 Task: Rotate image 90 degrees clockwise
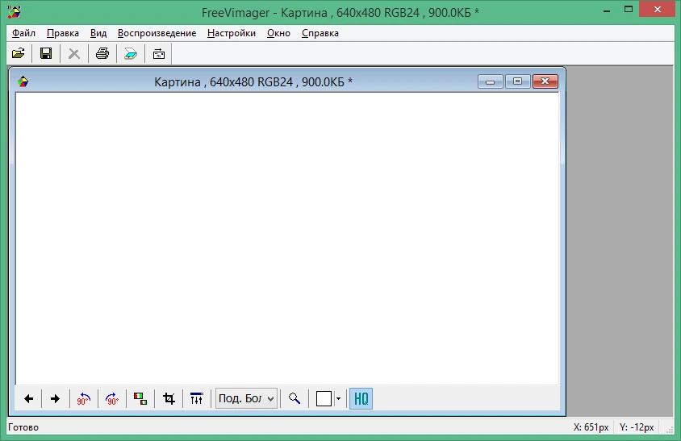(x=112, y=398)
